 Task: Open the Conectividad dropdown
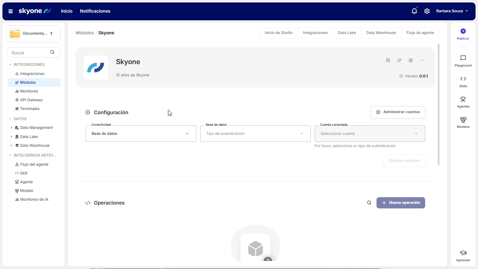[x=141, y=133]
